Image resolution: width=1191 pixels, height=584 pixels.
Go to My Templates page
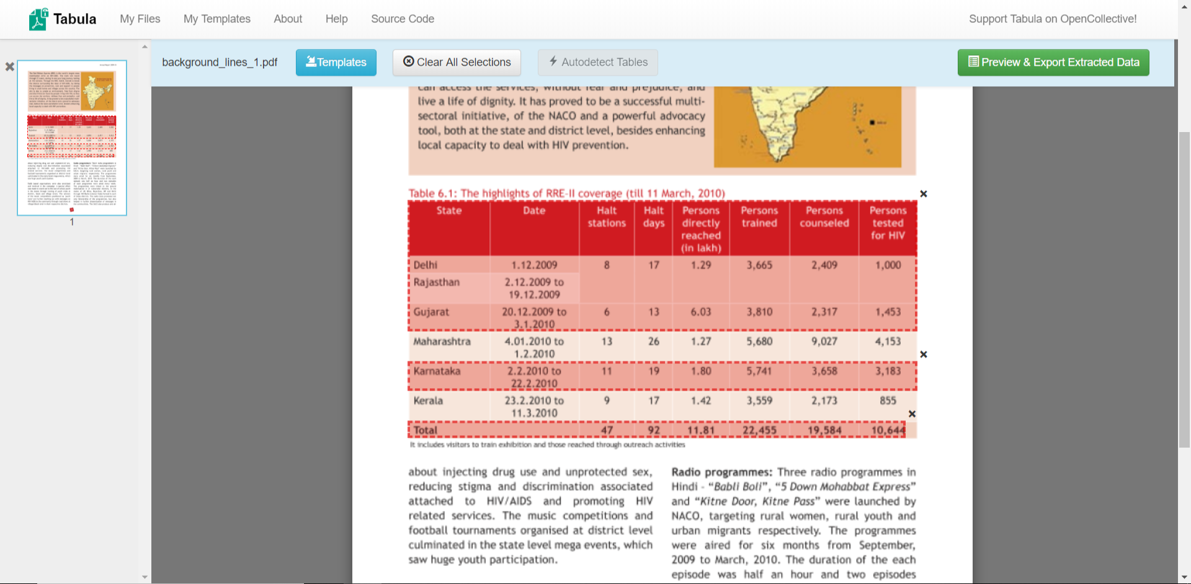tap(216, 19)
